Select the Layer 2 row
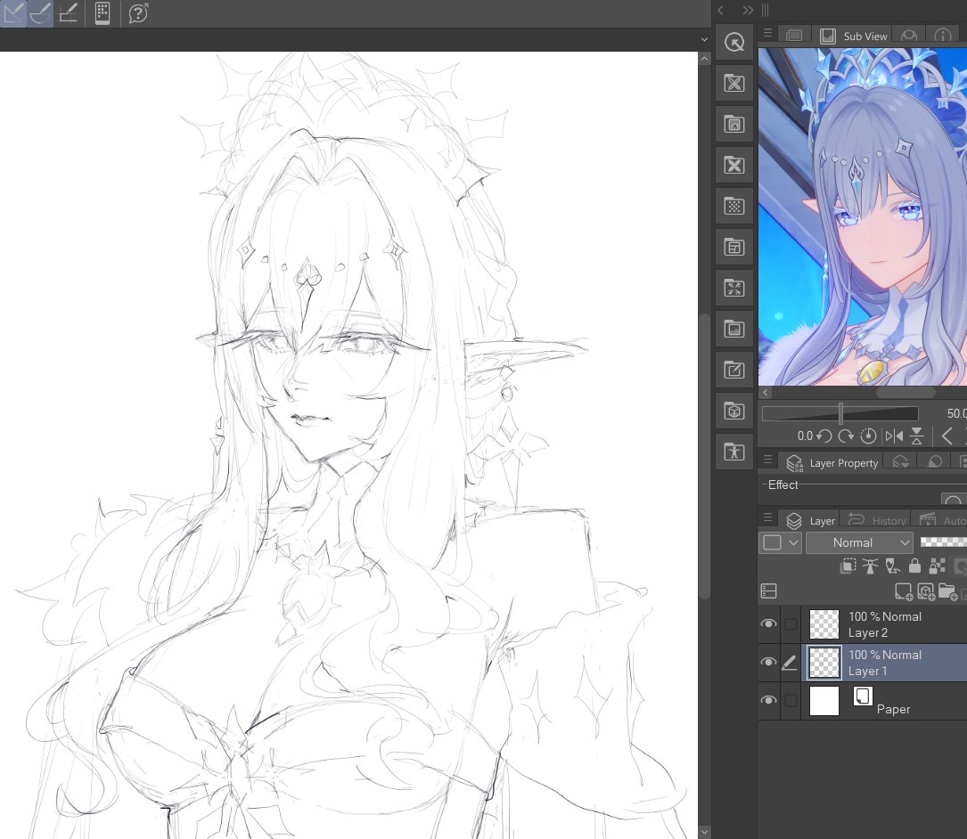The height and width of the screenshot is (839, 967). (884, 624)
